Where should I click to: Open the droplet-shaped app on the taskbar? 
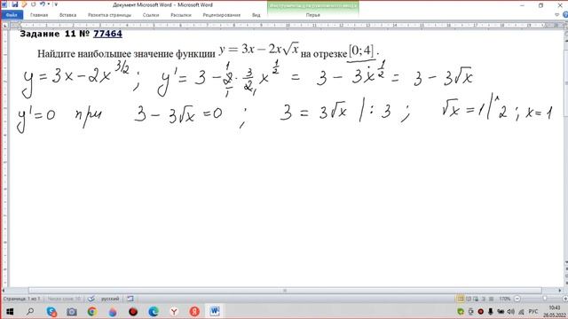pyautogui.click(x=113, y=311)
